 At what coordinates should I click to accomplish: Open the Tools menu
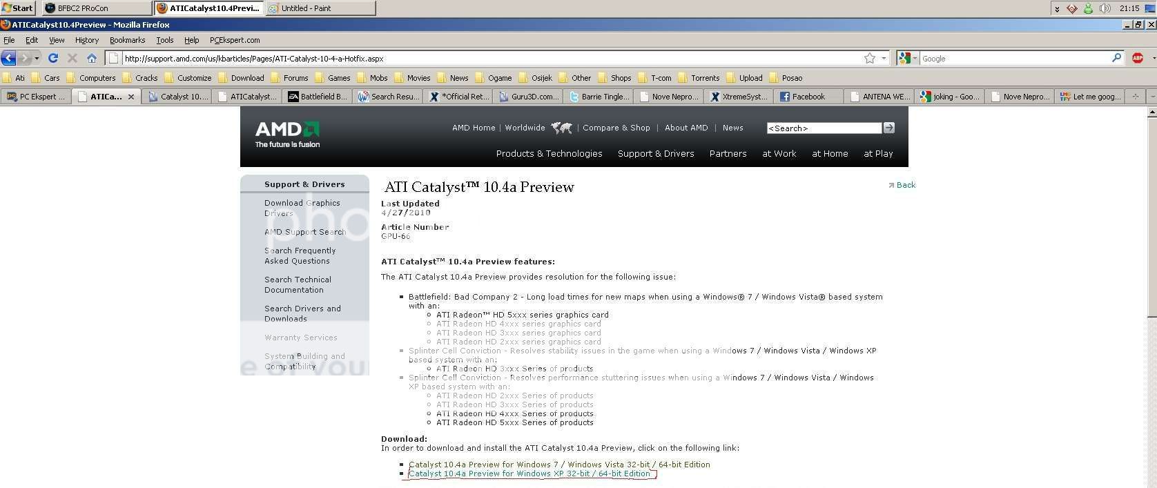pyautogui.click(x=164, y=40)
